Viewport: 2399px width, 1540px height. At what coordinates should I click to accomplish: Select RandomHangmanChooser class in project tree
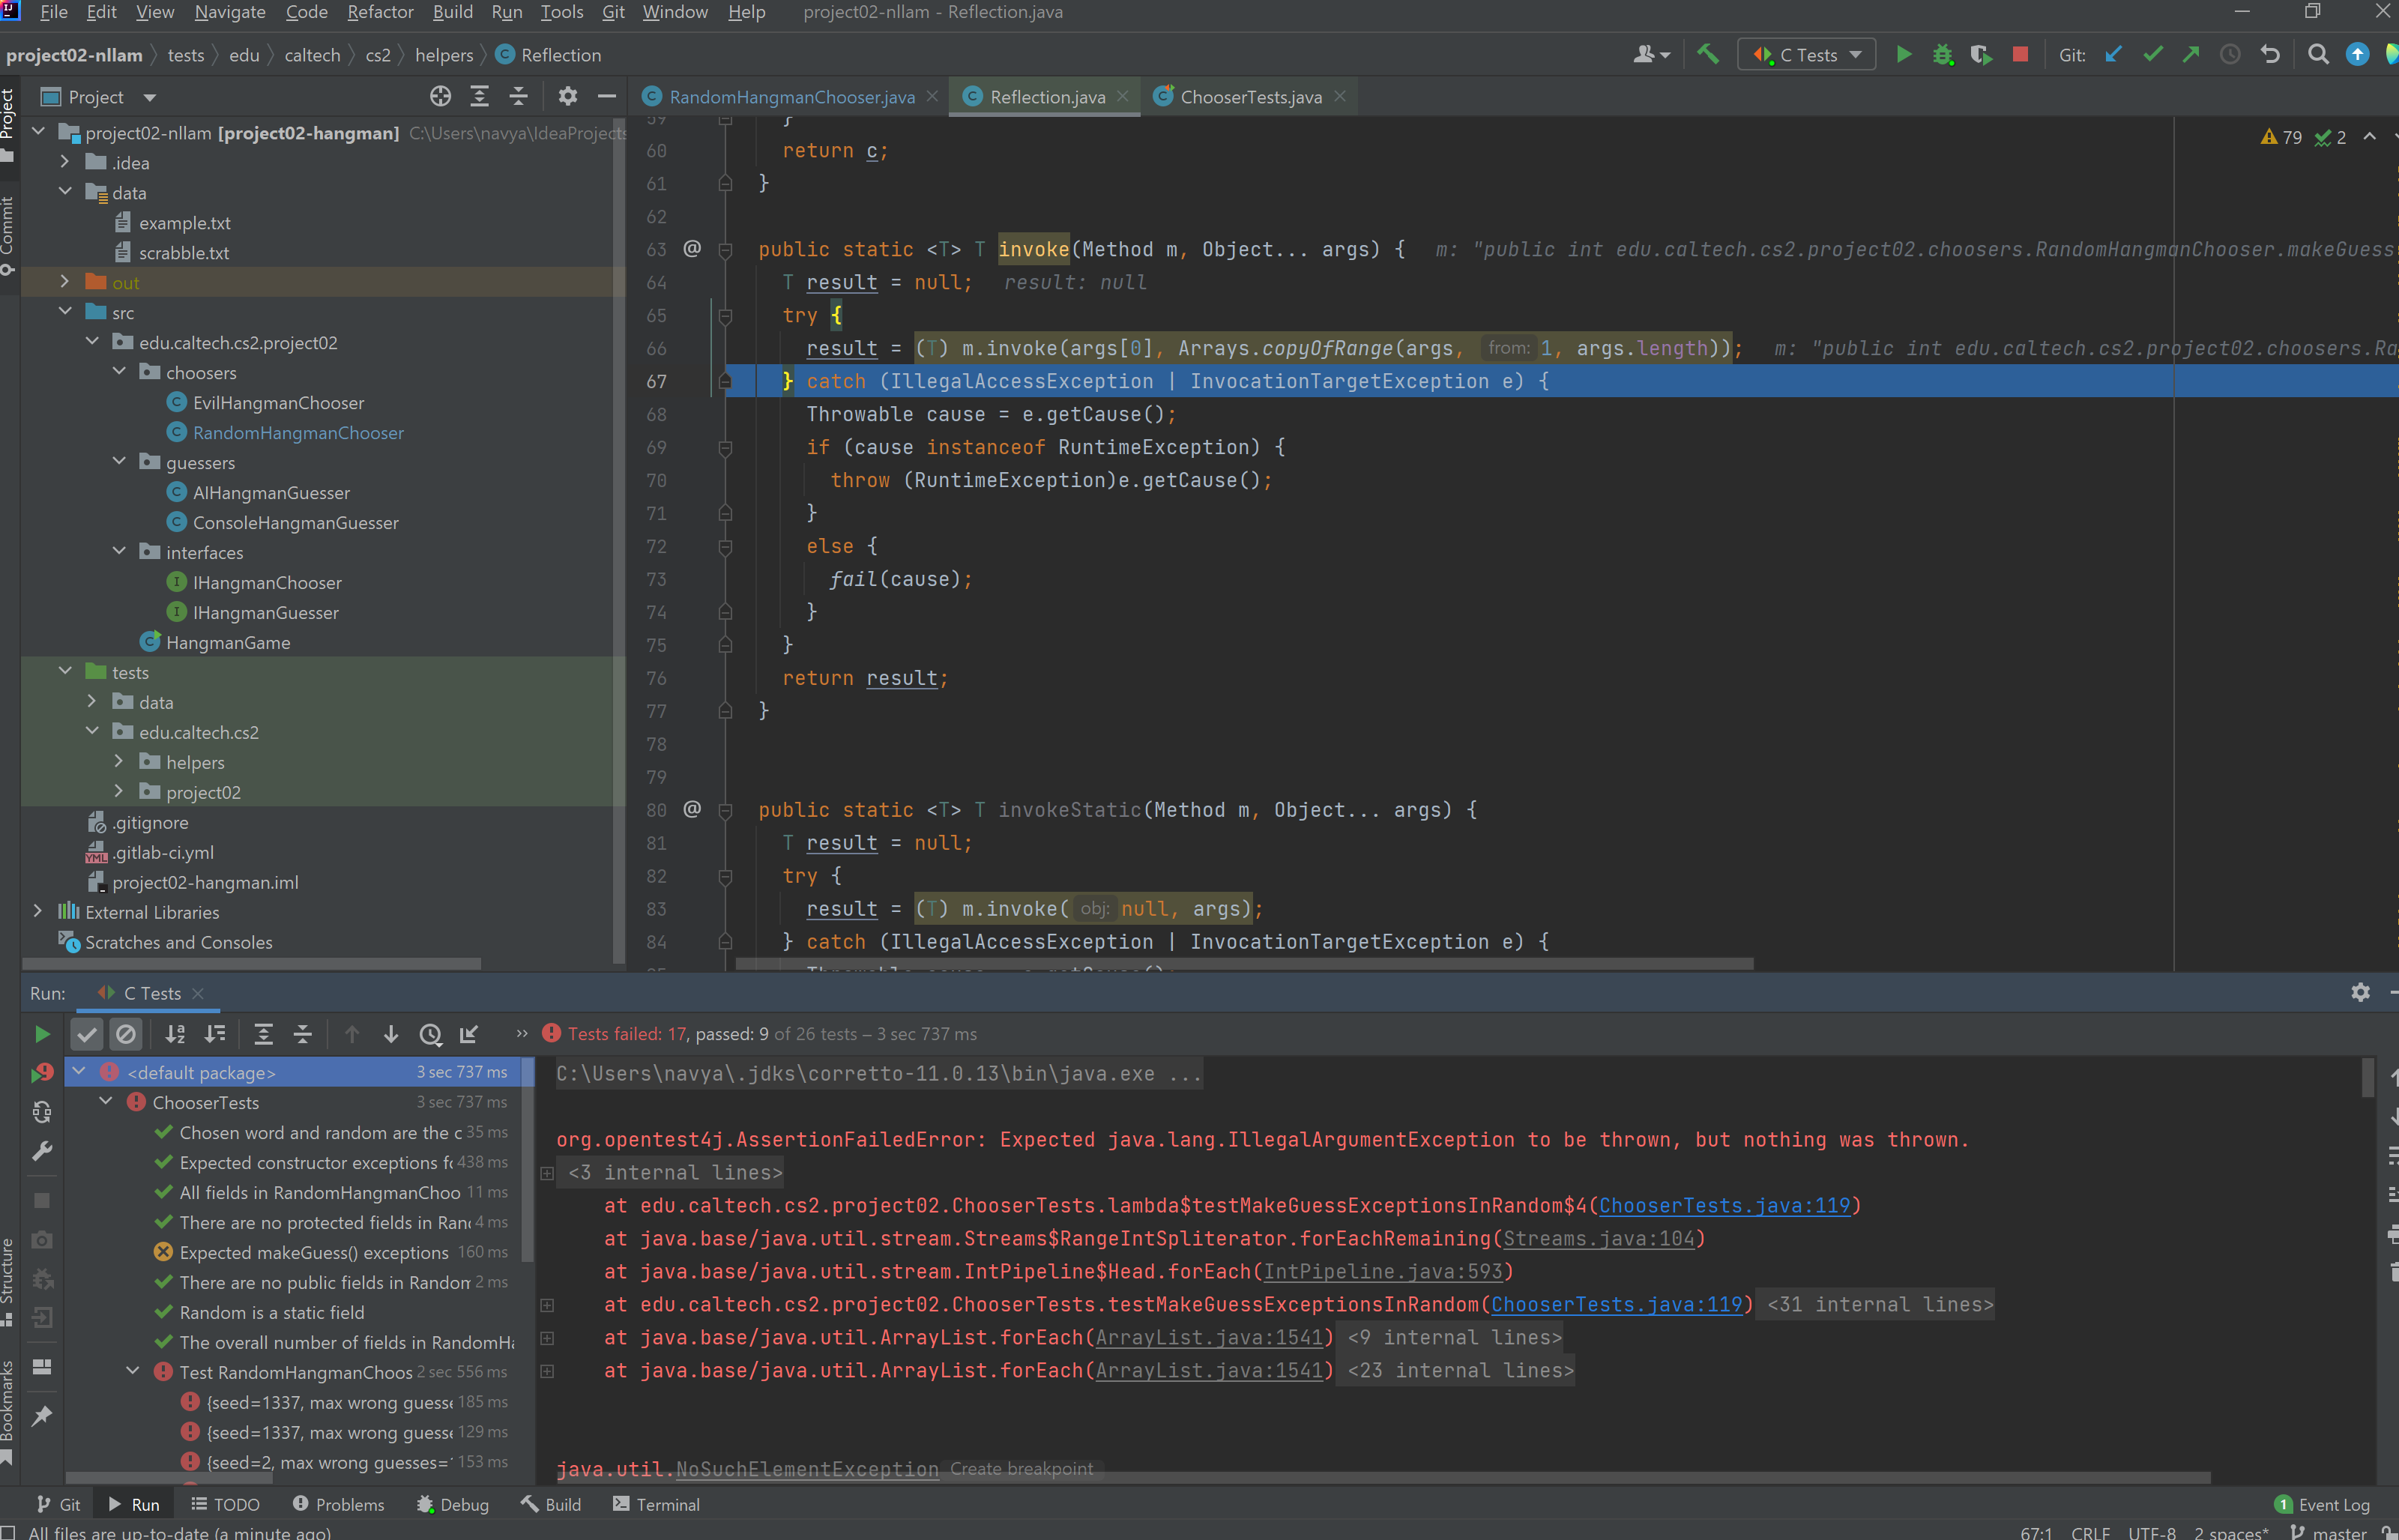(x=298, y=433)
